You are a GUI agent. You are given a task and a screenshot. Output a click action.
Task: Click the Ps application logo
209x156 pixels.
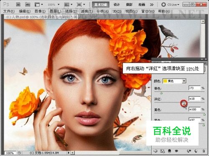click(6, 5)
